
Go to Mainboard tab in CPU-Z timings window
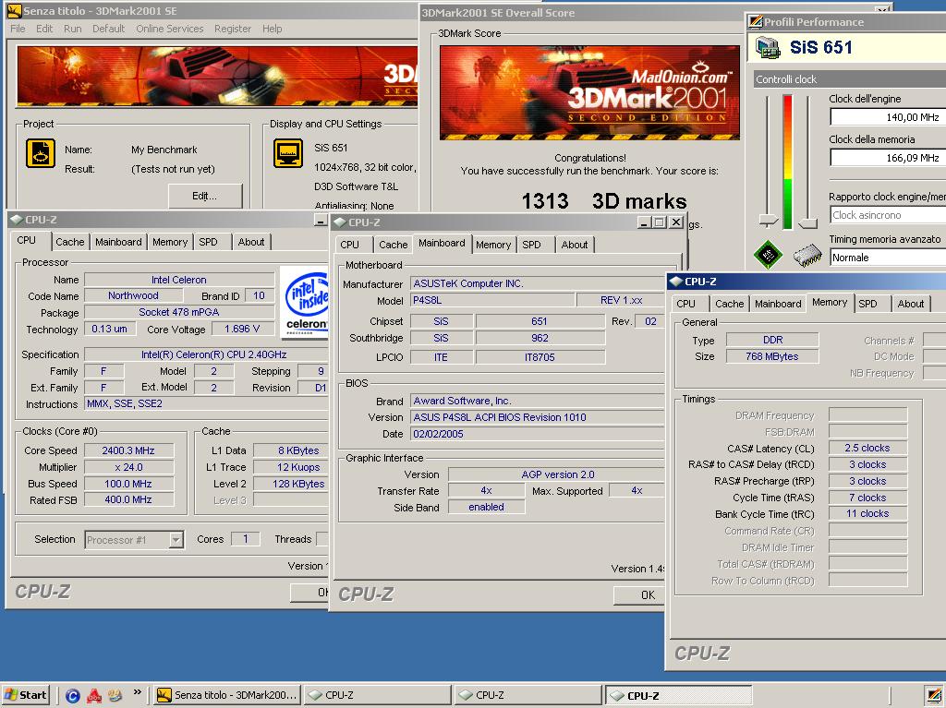[x=778, y=304]
